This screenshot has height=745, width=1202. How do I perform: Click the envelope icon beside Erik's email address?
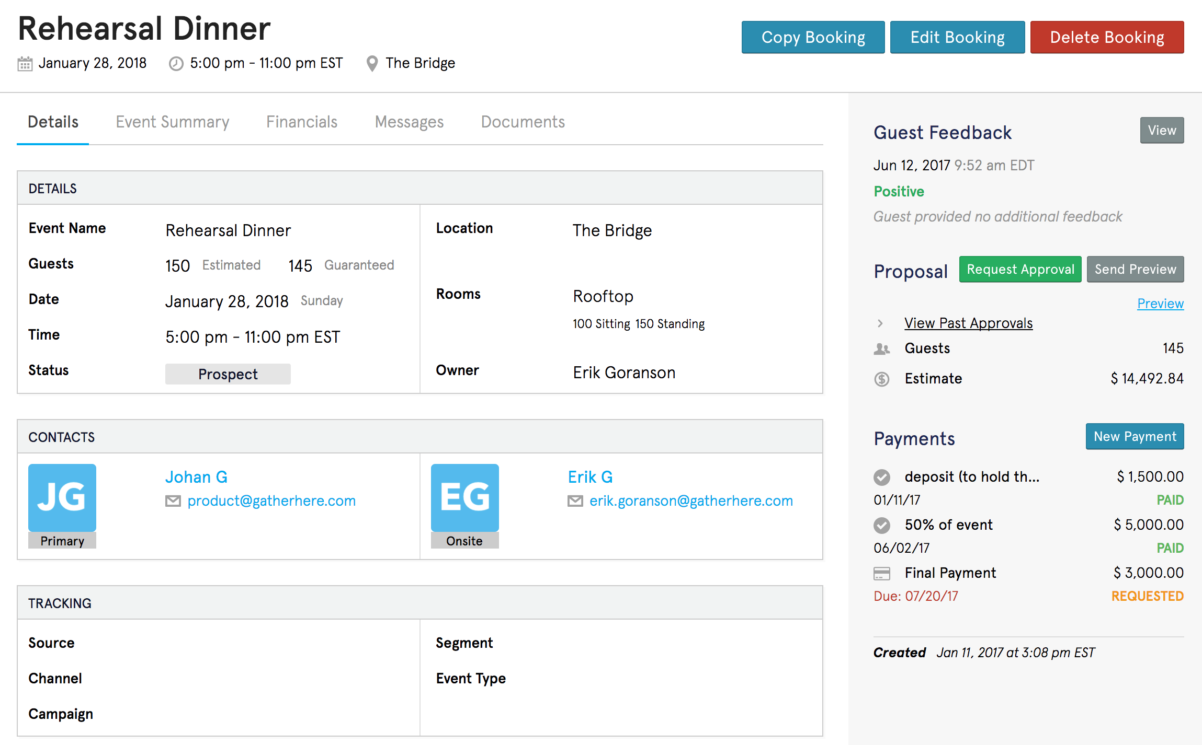(575, 501)
